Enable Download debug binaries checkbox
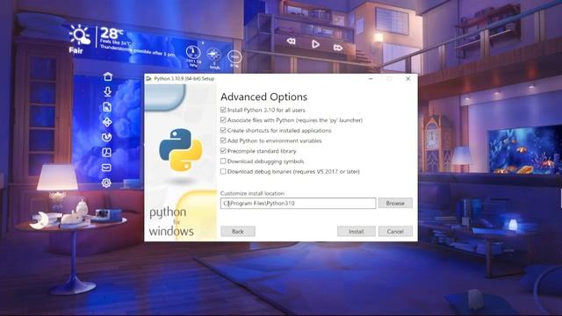562x316 pixels. (x=223, y=171)
